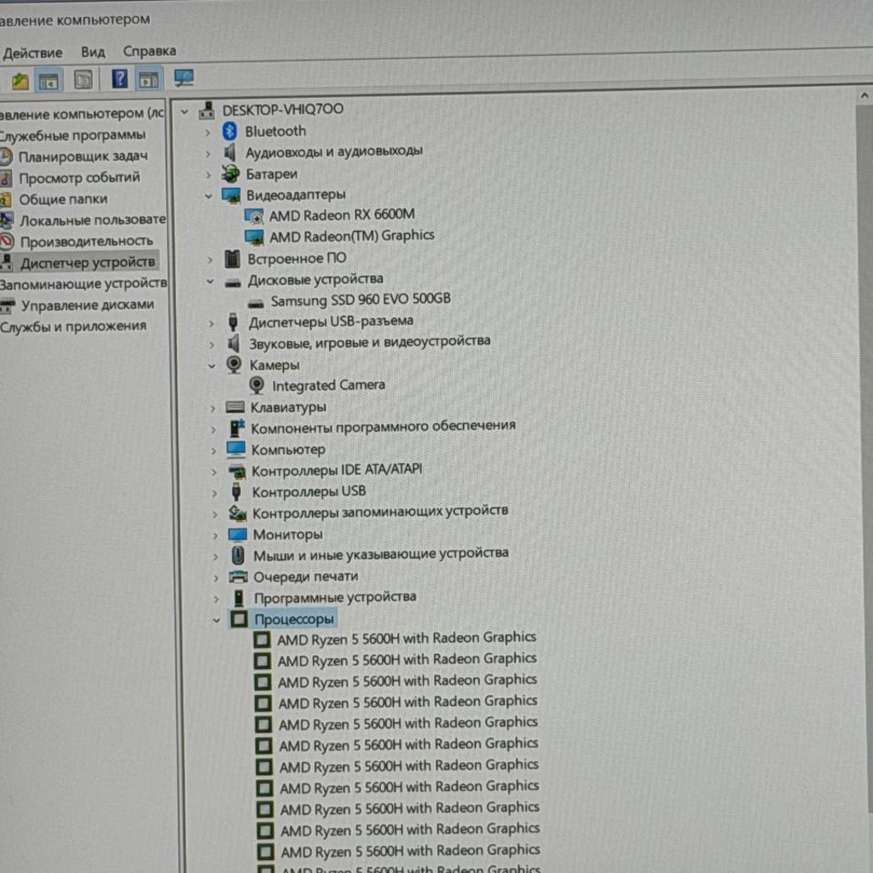Click the Up one level folder toolbar icon
The height and width of the screenshot is (873, 873).
click(x=20, y=81)
